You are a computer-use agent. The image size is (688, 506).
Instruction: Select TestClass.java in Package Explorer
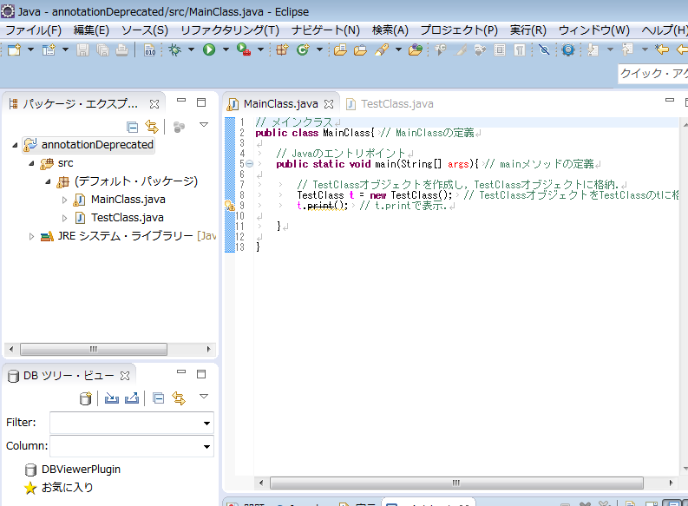click(128, 218)
